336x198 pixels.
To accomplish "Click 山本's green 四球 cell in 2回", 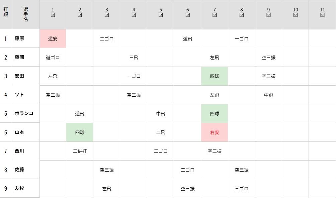I will pyautogui.click(x=80, y=132).
